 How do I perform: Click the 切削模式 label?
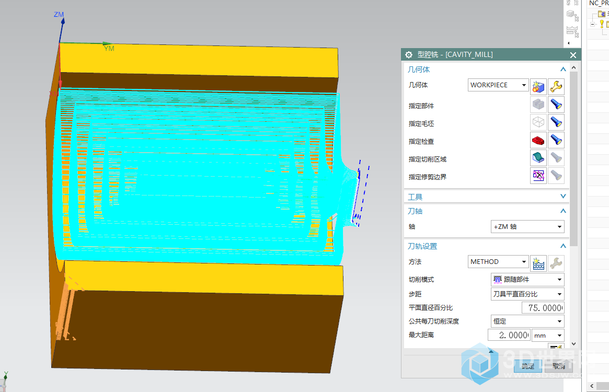pyautogui.click(x=421, y=279)
